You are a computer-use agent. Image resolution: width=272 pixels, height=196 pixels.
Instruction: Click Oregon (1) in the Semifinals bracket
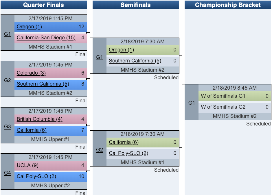coord(122,50)
